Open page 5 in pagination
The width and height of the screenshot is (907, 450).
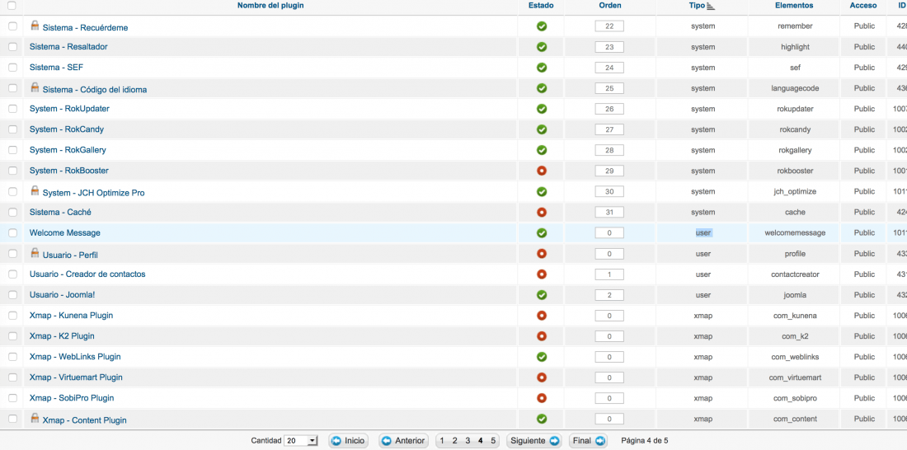tap(493, 441)
